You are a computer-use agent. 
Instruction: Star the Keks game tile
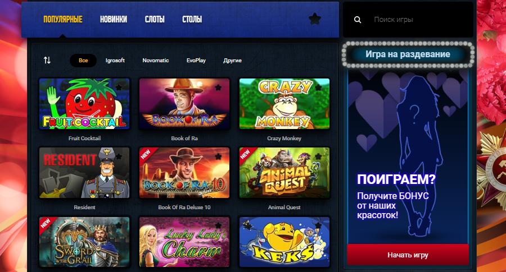[319, 225]
